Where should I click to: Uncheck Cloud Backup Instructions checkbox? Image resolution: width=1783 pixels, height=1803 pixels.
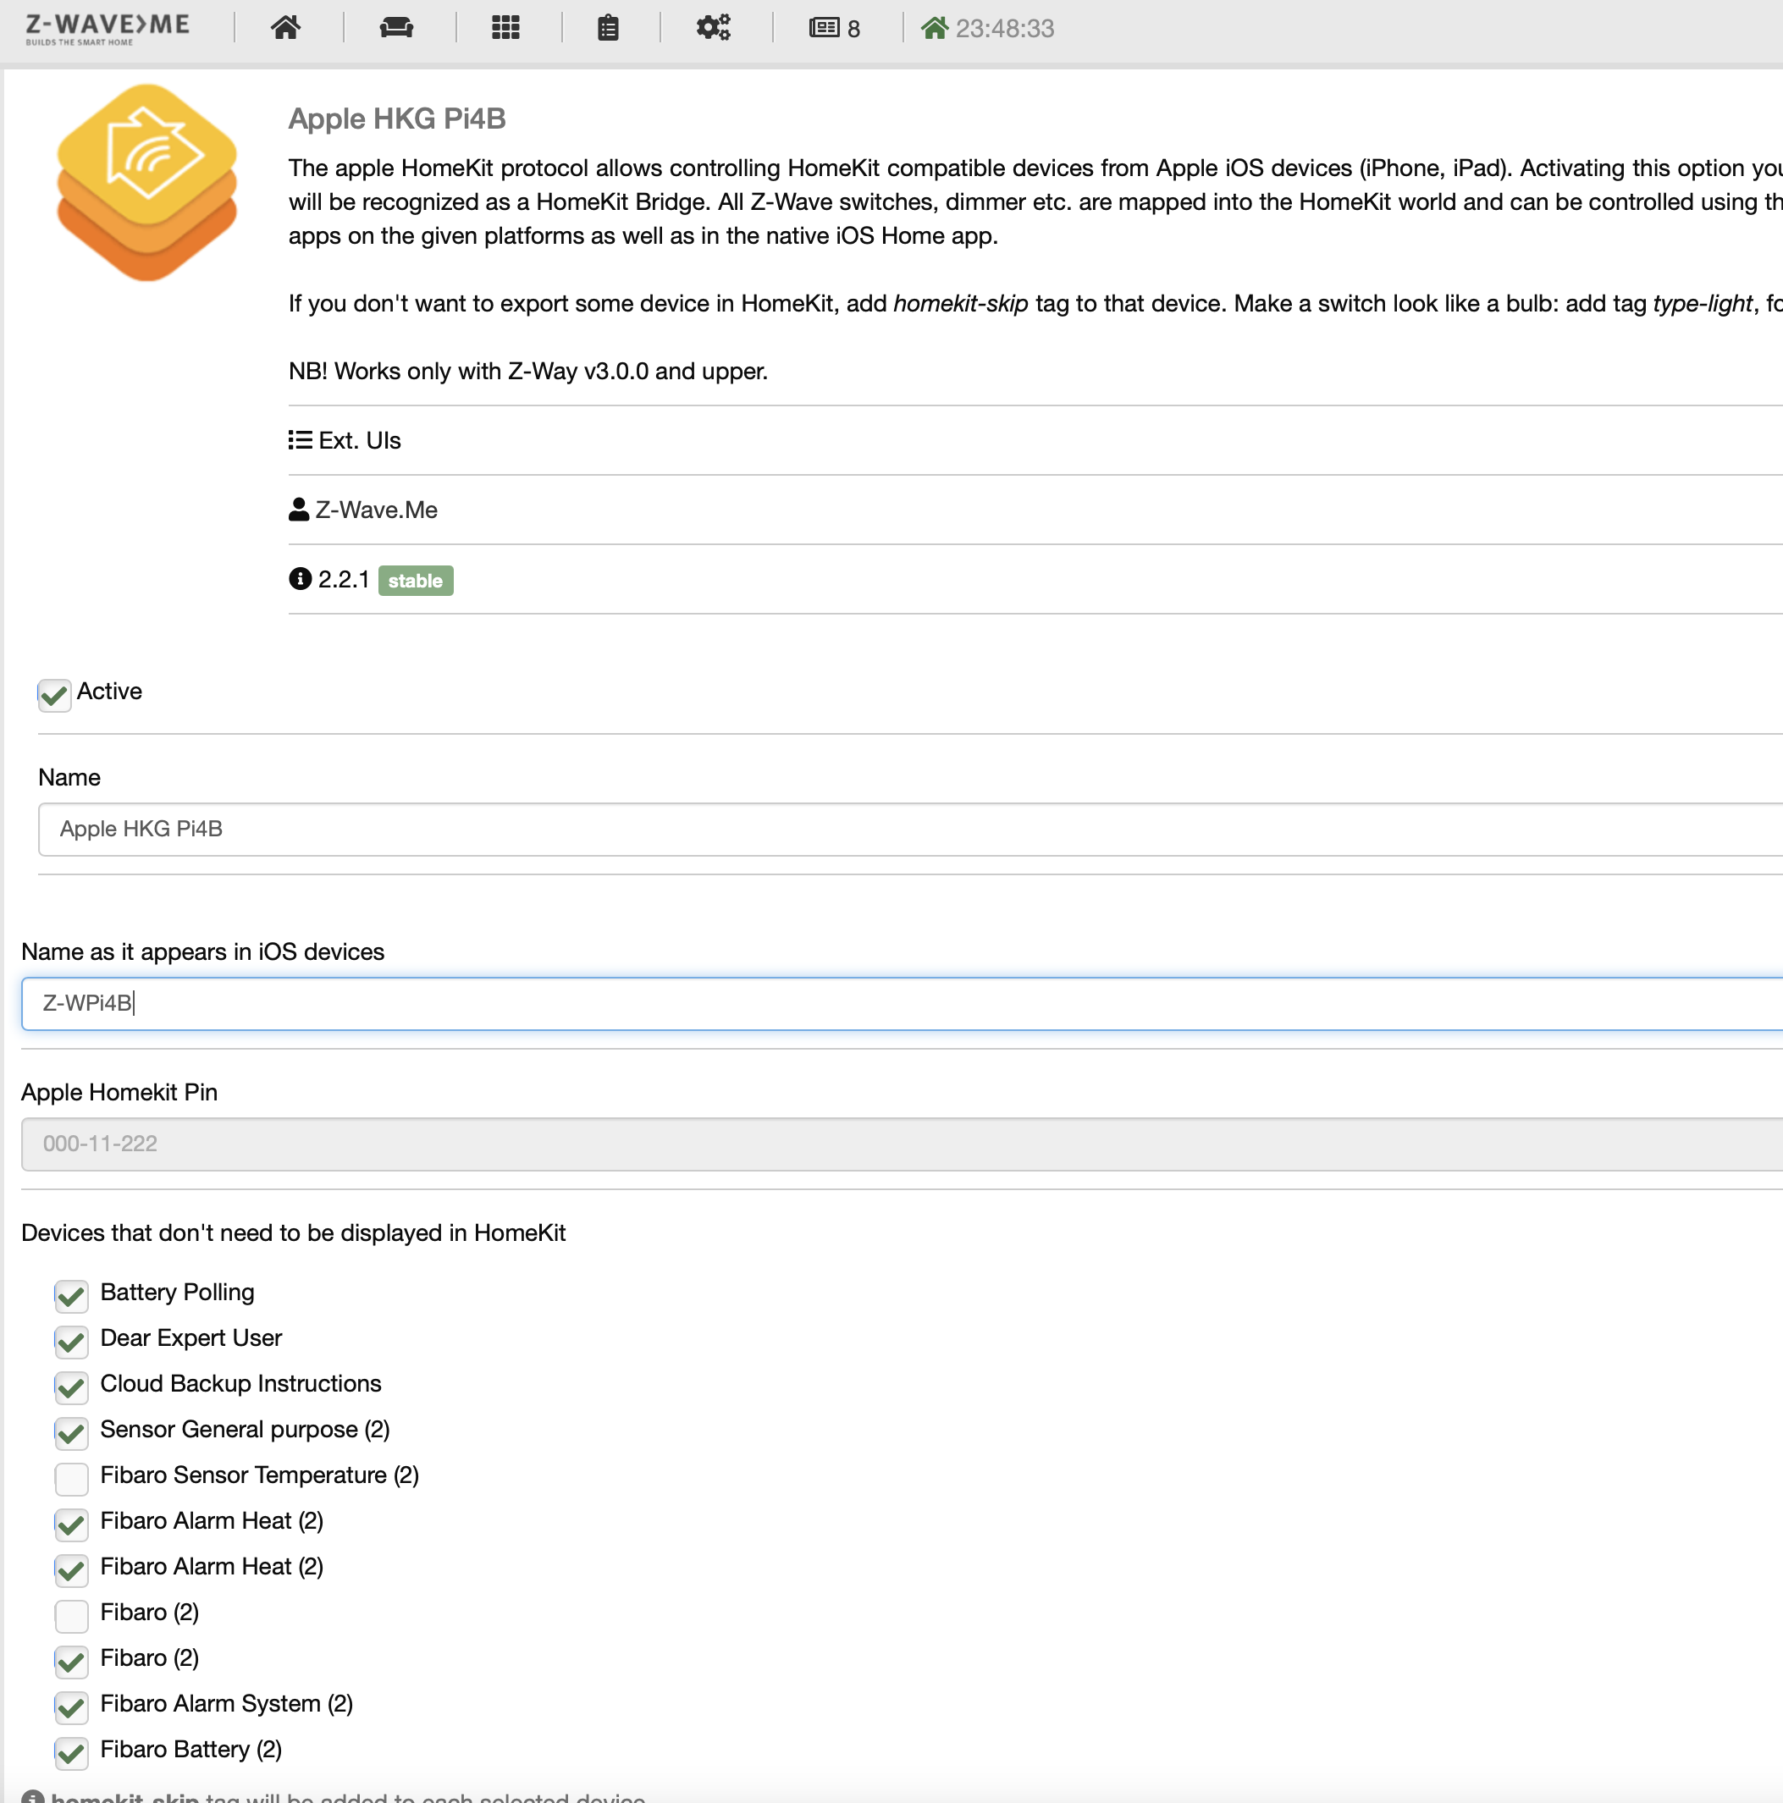(72, 1387)
